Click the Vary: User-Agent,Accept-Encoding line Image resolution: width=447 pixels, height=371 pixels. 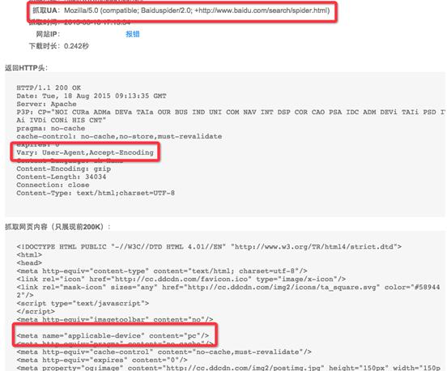85,152
